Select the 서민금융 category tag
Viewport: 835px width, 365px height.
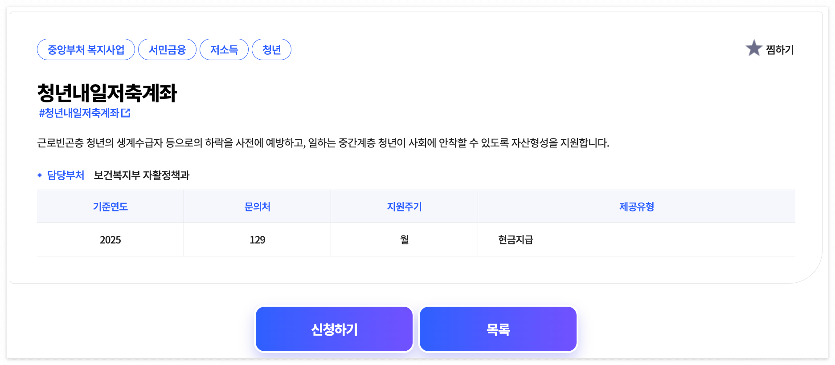click(168, 49)
